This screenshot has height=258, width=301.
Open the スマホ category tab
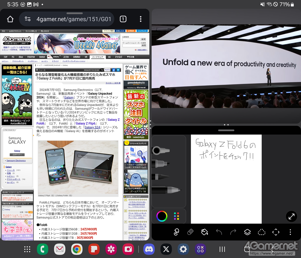(x=66, y=57)
